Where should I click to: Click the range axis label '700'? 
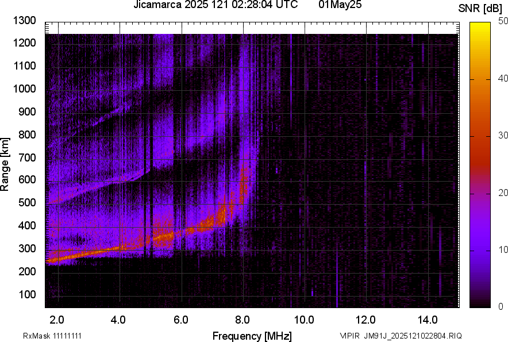coord(27,157)
